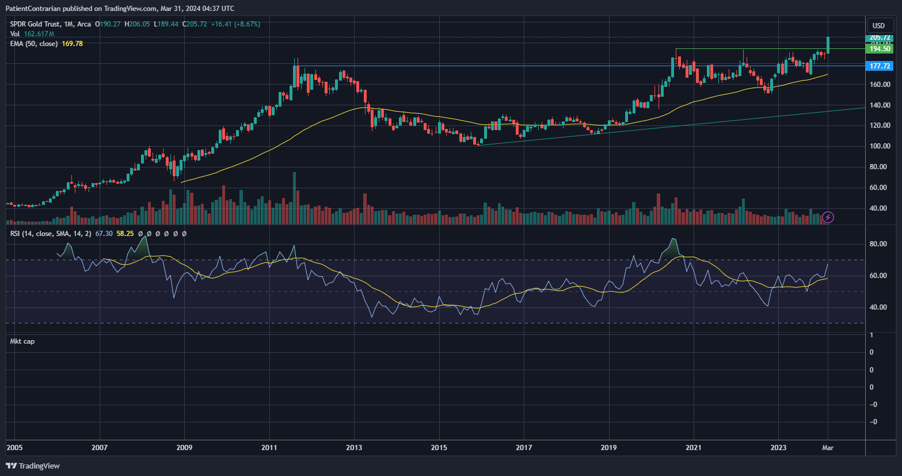This screenshot has height=476, width=902.
Task: Click 40.00 on the RSI pane axis
Action: point(878,307)
